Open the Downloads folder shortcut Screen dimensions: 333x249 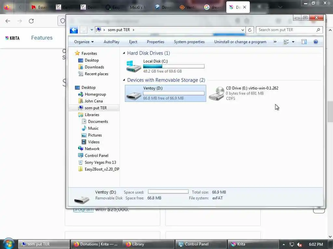pyautogui.click(x=94, y=67)
